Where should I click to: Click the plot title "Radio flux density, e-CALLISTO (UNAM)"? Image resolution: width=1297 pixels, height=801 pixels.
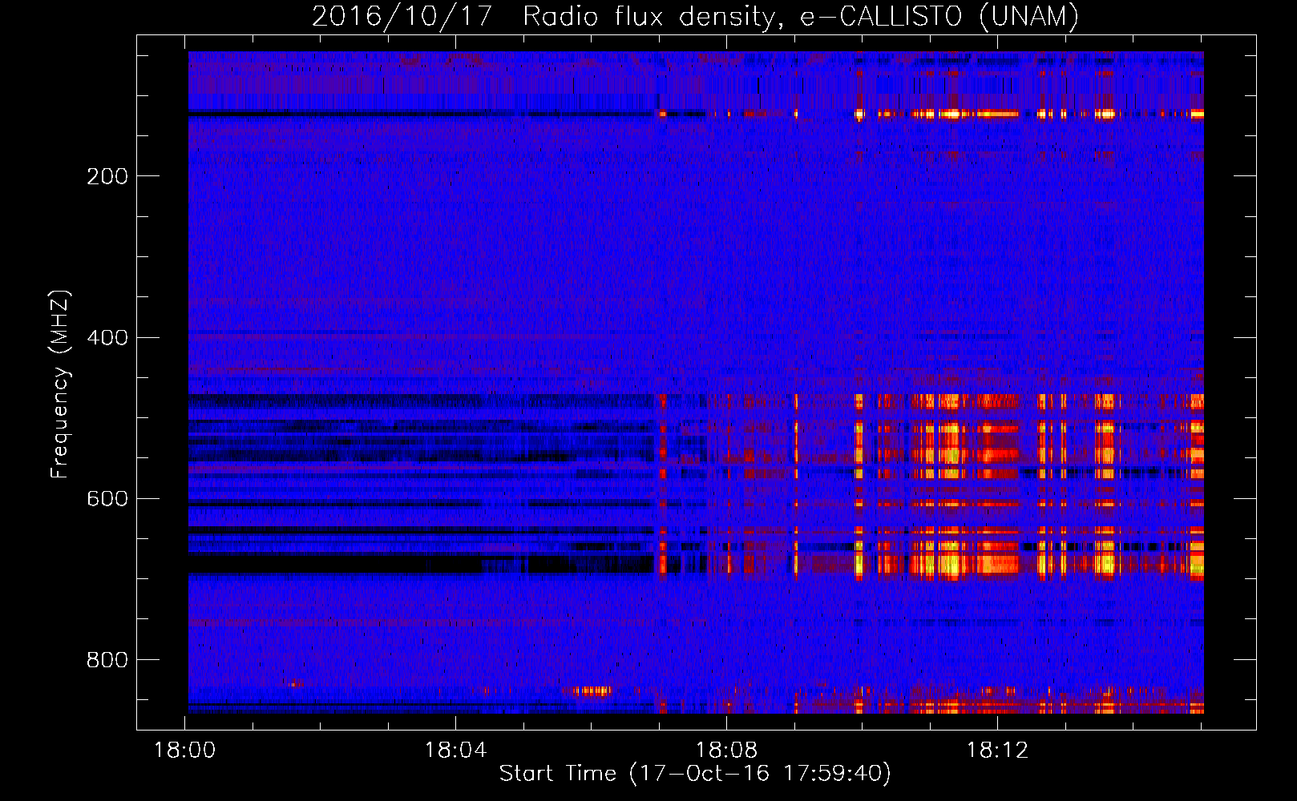click(x=801, y=16)
